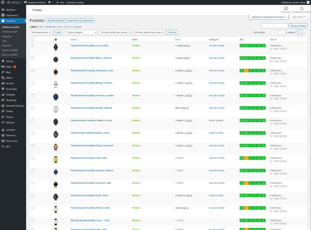Click the Uživatelé person icon
The image size is (311, 230).
tap(3, 130)
